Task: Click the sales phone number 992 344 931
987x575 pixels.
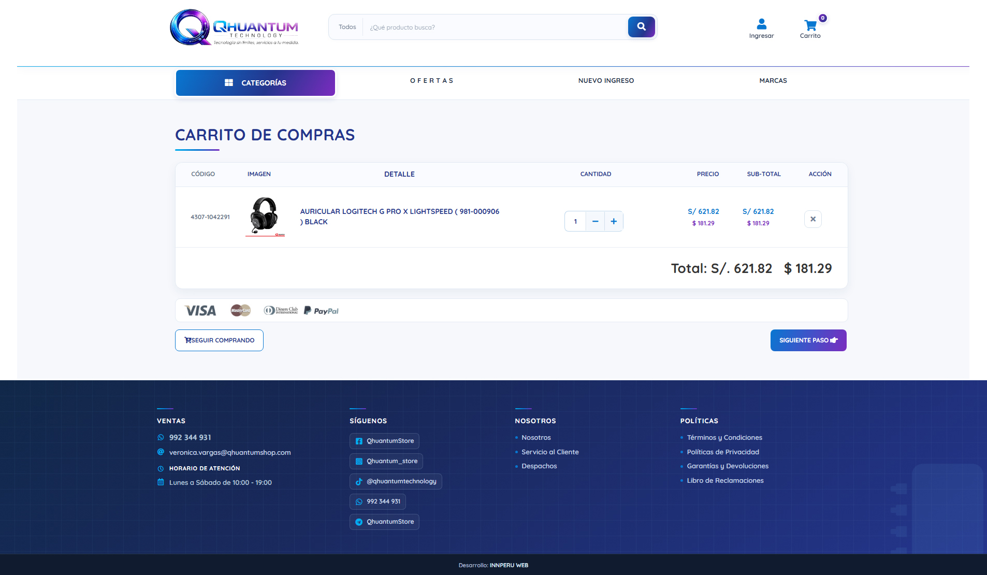Action: [190, 437]
